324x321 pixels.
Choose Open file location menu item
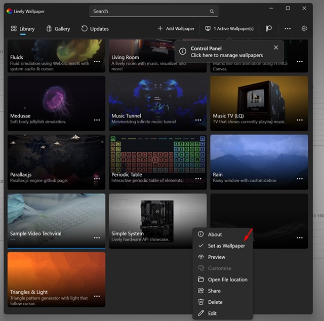[x=223, y=279]
